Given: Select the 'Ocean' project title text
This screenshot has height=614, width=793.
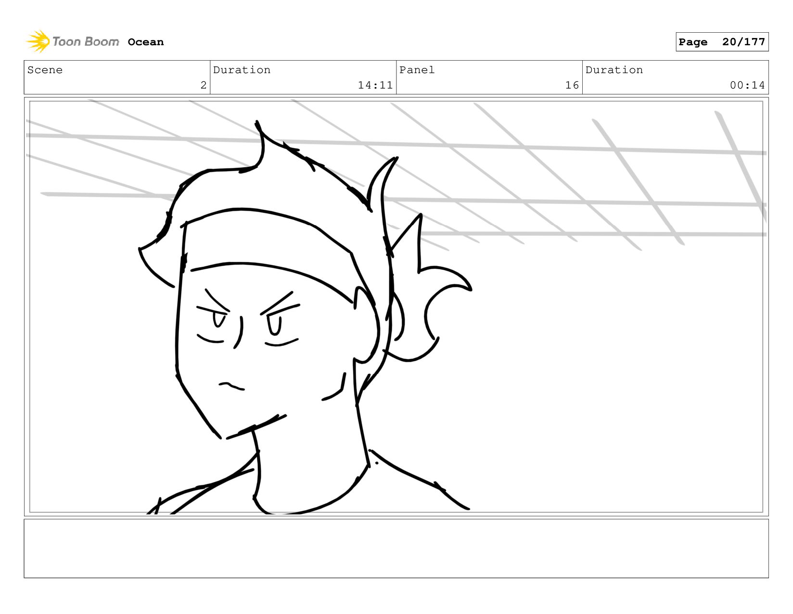Looking at the screenshot, I should tap(146, 42).
